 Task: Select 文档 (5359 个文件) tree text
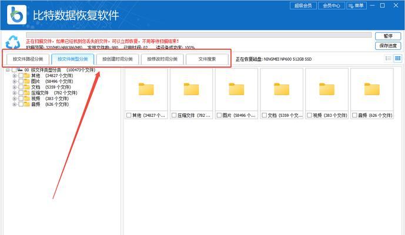[51, 87]
